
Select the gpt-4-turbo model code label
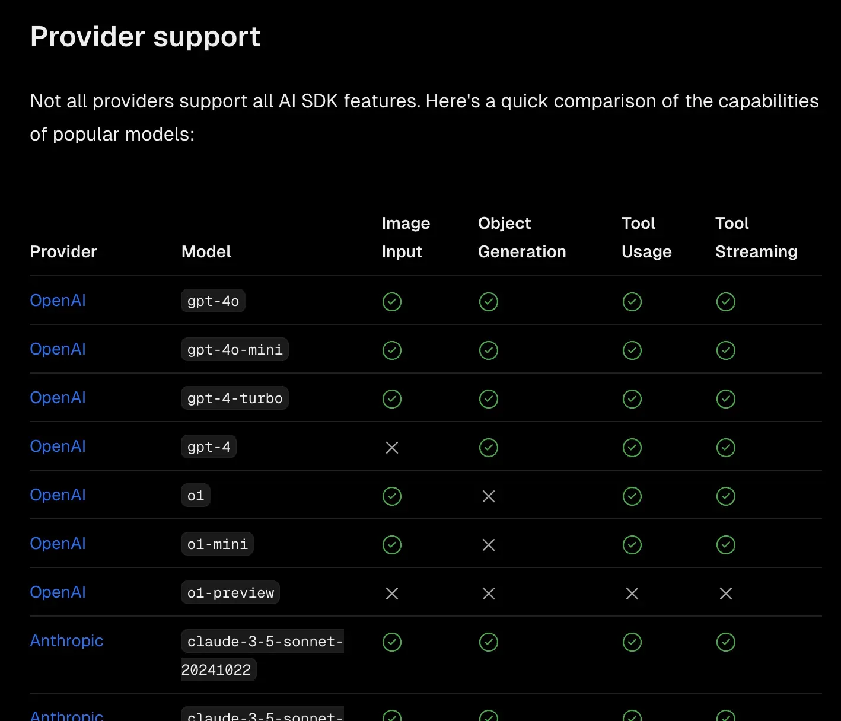tap(235, 398)
